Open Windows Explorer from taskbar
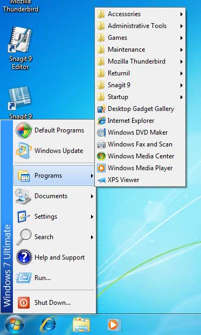This screenshot has width=201, height=335. click(81, 325)
